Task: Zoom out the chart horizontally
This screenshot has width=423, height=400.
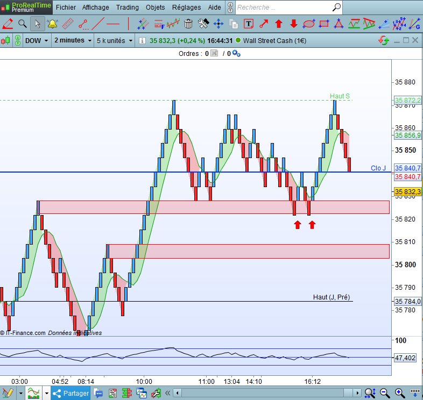Action: [385, 393]
